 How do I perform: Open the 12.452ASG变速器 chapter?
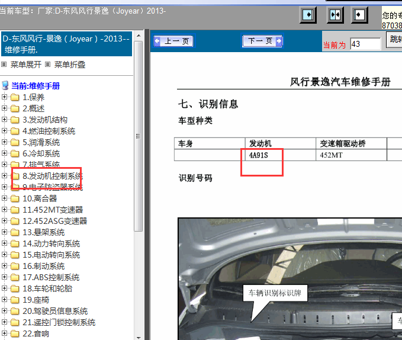point(55,221)
